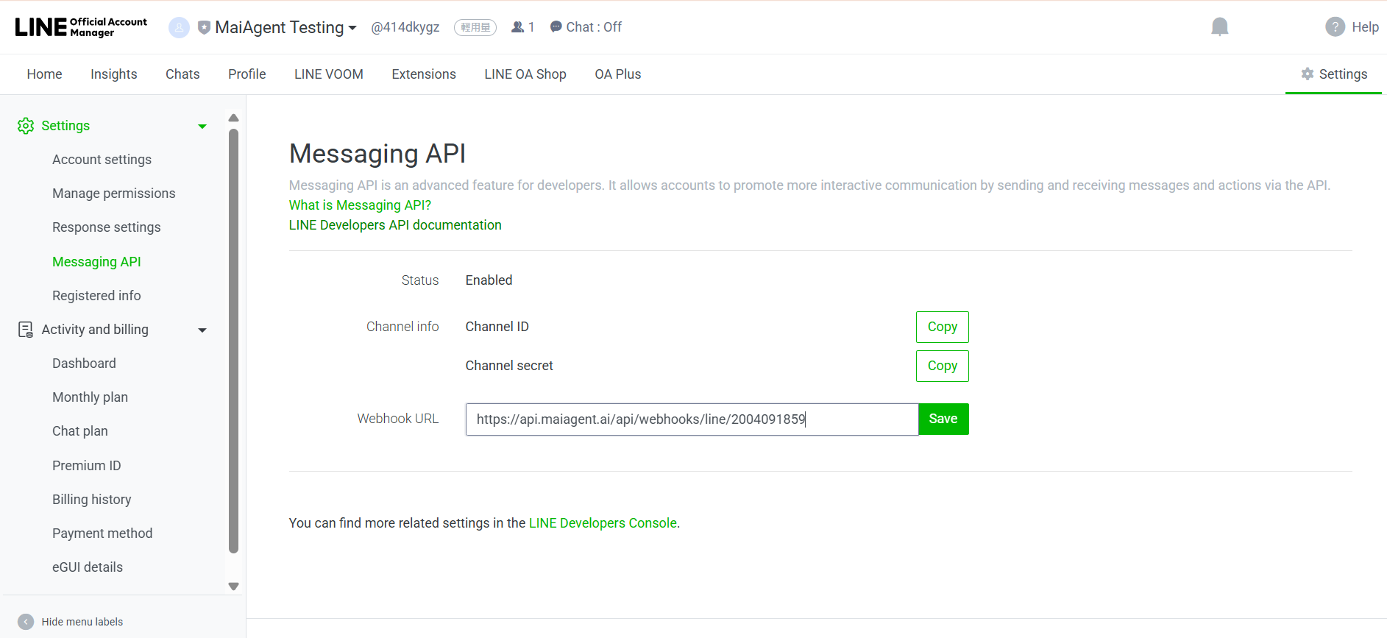Click the Settings gear icon in sidebar
The height and width of the screenshot is (638, 1387).
26,126
